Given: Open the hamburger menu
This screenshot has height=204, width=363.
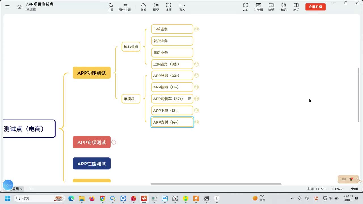Looking at the screenshot, I should [8, 7].
